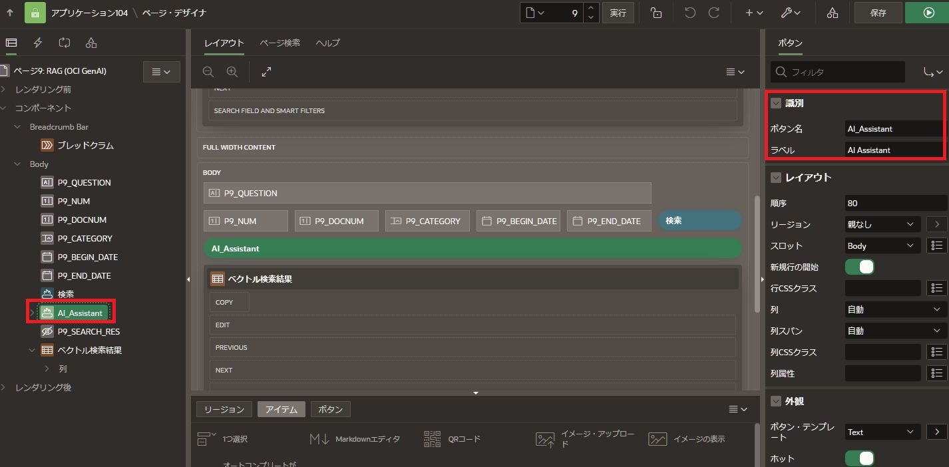
Task: Select the AI_Assistant node in tree
Action: 73,313
